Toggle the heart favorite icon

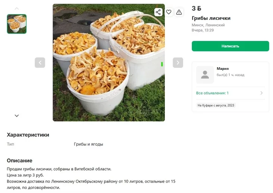coord(169,12)
